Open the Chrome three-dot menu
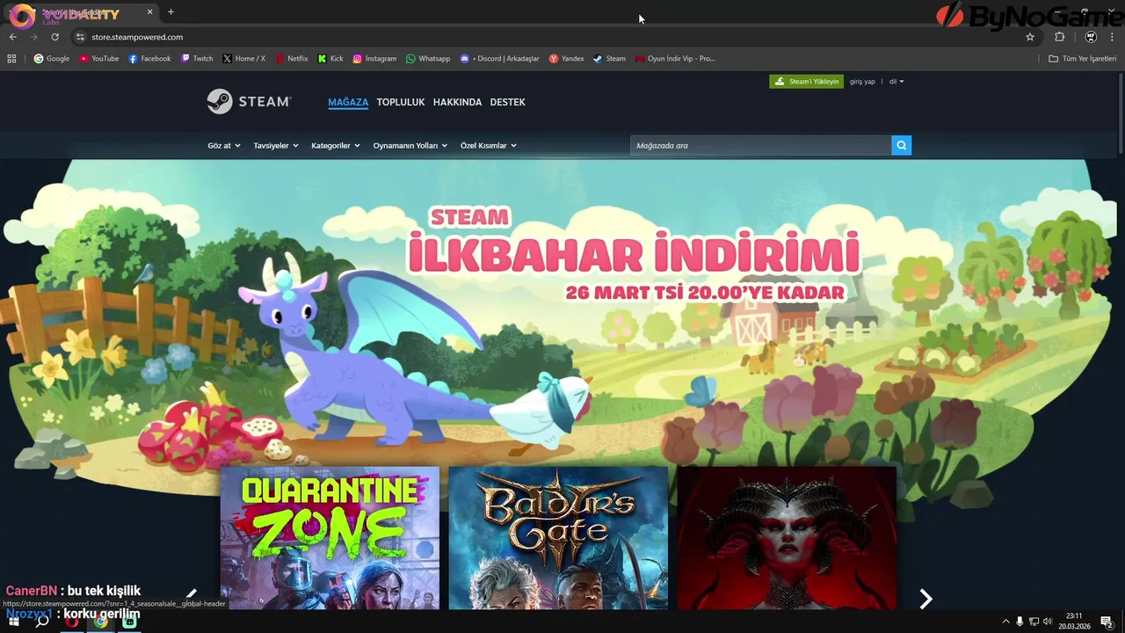 [x=1113, y=37]
